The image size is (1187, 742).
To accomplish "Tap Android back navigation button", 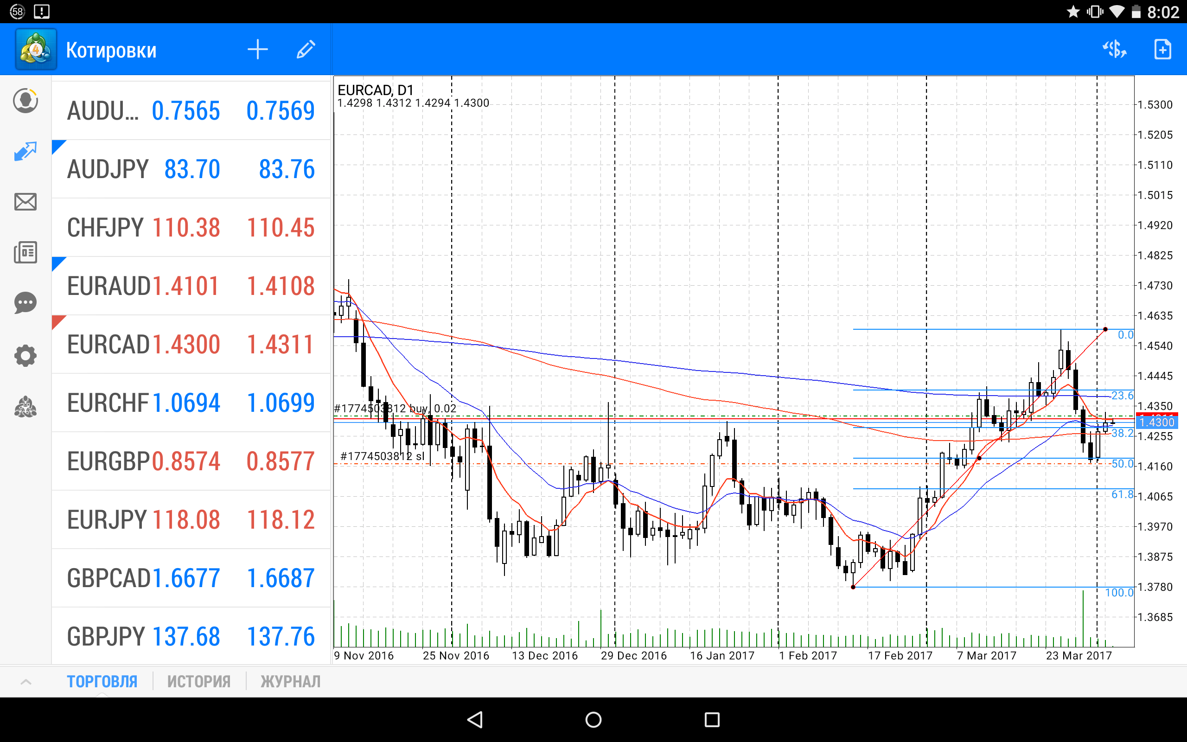I will pos(475,719).
